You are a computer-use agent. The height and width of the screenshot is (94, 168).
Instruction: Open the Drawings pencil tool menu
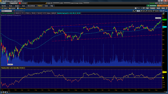pos(149,11)
